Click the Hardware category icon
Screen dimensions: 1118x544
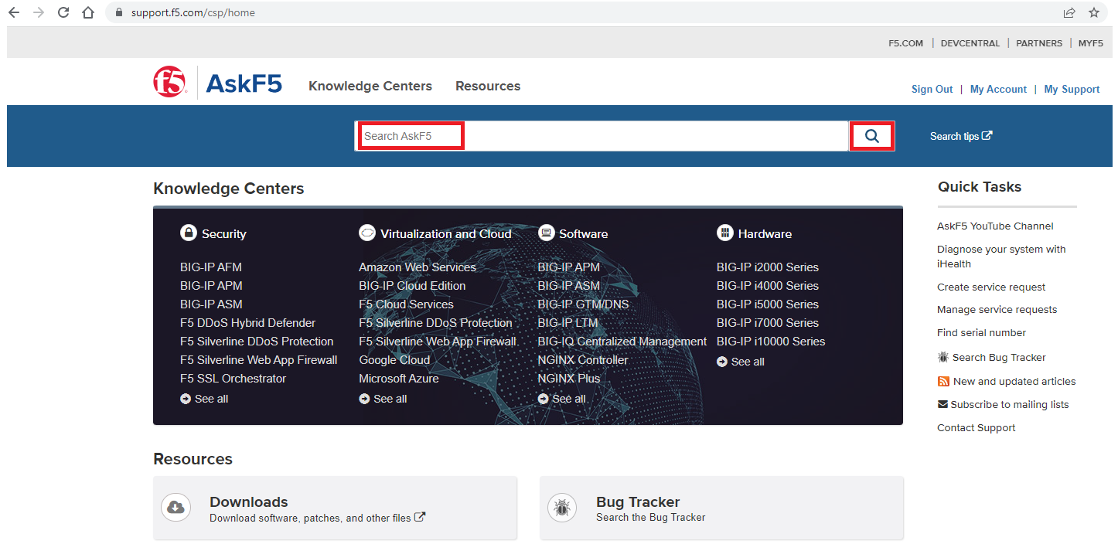(x=724, y=233)
